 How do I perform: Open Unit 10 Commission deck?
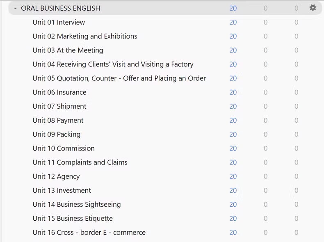pos(64,148)
